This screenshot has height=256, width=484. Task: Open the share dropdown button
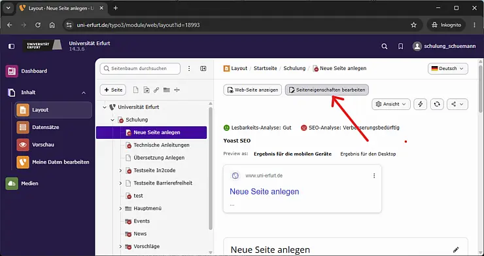pos(457,104)
